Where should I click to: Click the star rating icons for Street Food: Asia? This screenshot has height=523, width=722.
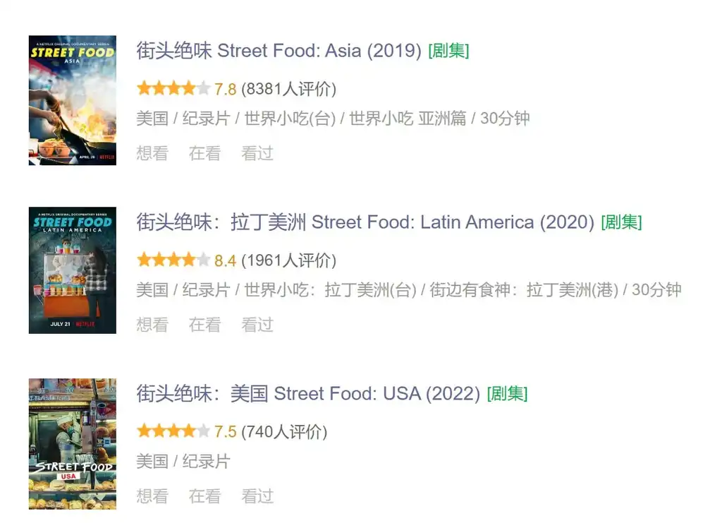173,88
